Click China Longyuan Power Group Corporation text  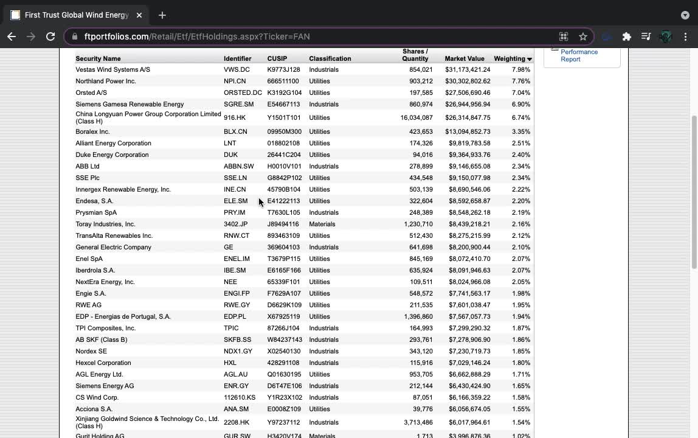pos(148,117)
